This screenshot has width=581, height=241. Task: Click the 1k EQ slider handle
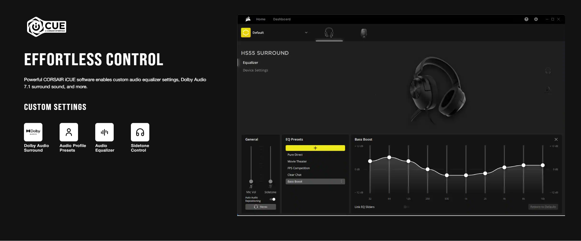[x=466, y=175]
